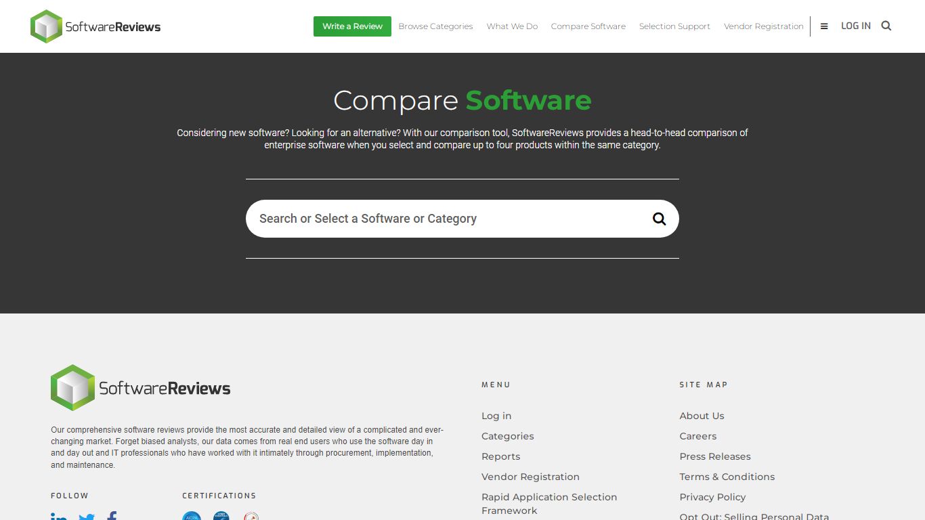Open Selection Support nav item
This screenshot has width=925, height=520.
click(674, 26)
